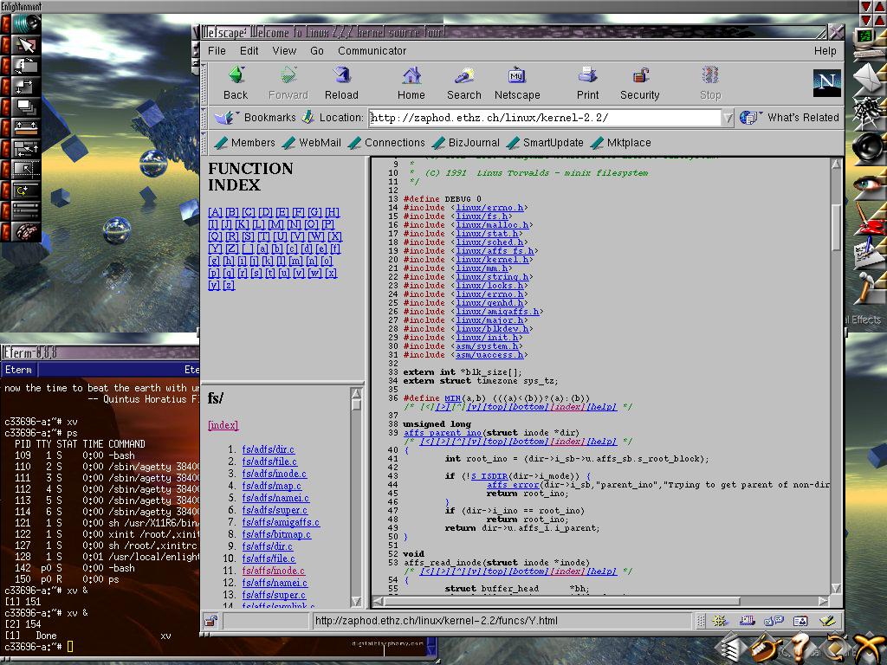This screenshot has height=665, width=887.
Task: Click the Members personal toolbar link
Action: pyautogui.click(x=245, y=143)
